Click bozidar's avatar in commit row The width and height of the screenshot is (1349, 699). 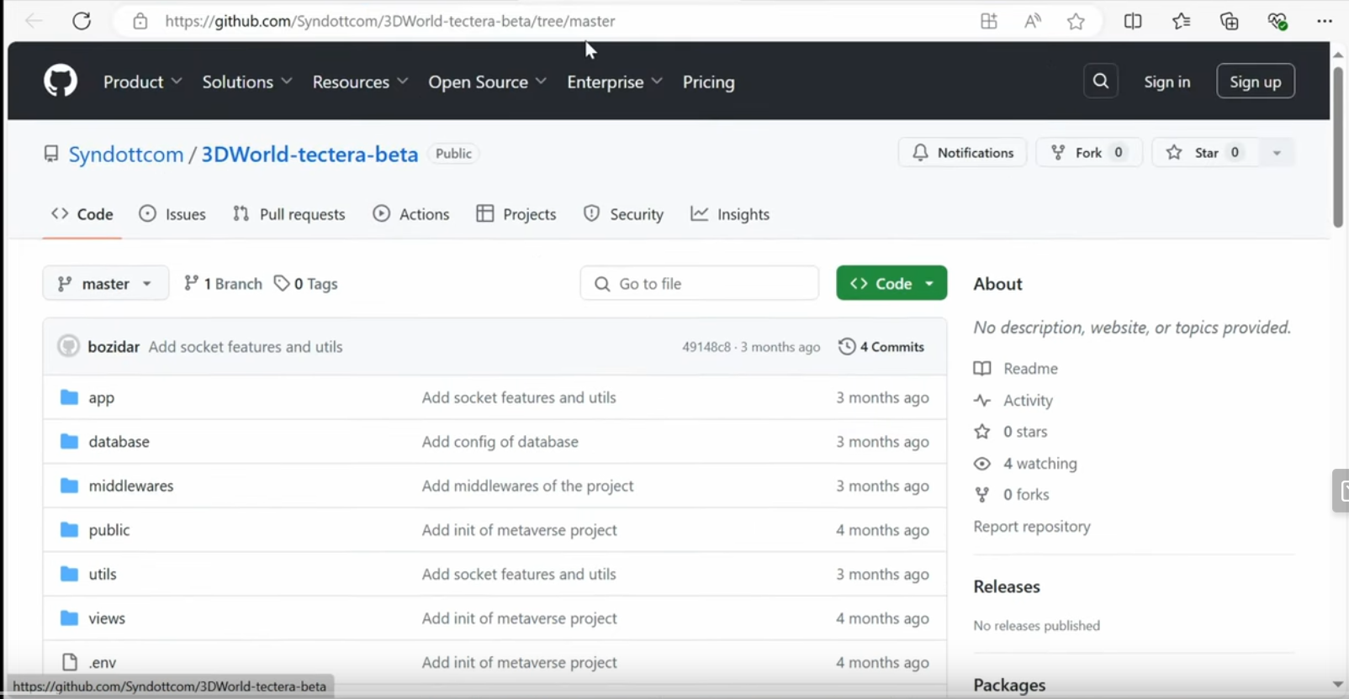point(68,346)
